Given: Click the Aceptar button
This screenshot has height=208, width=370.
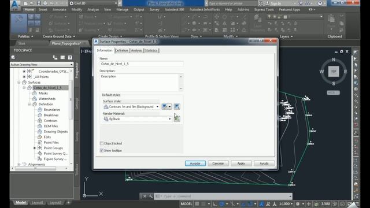Looking at the screenshot, I should point(195,164).
